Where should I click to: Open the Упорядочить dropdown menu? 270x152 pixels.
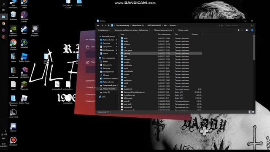104,30
